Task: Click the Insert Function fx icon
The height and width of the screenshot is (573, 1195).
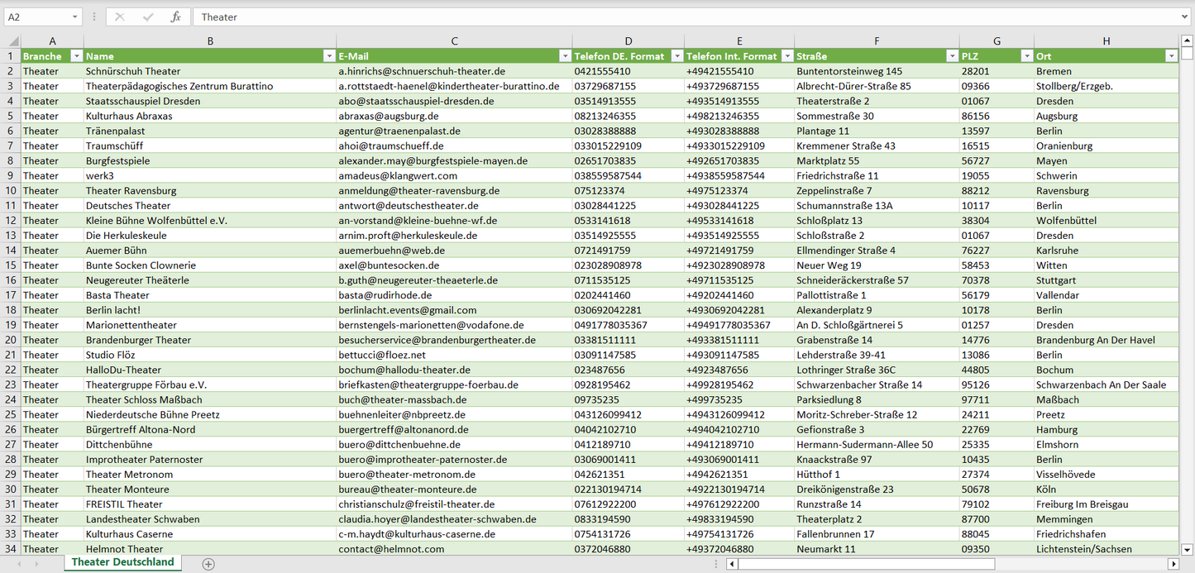Action: pos(175,17)
